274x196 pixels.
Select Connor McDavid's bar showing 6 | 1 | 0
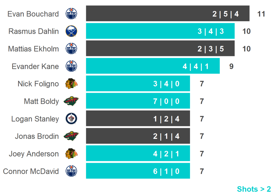(x=138, y=171)
